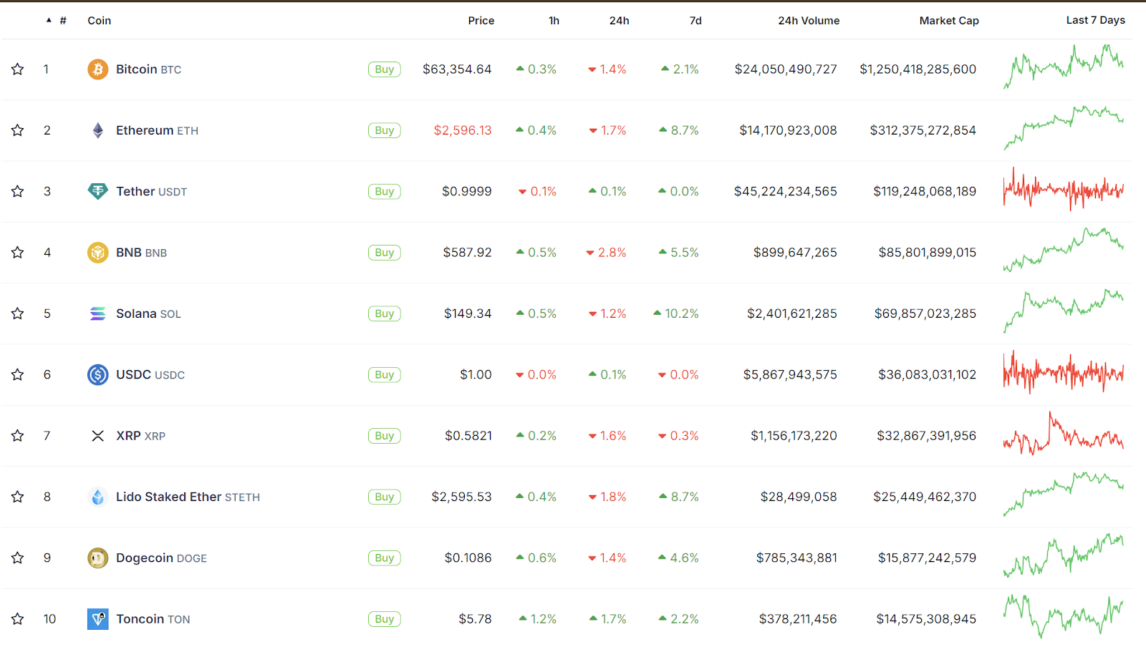Click market cap $1,250,418,285,600
The height and width of the screenshot is (647, 1146).
point(918,69)
